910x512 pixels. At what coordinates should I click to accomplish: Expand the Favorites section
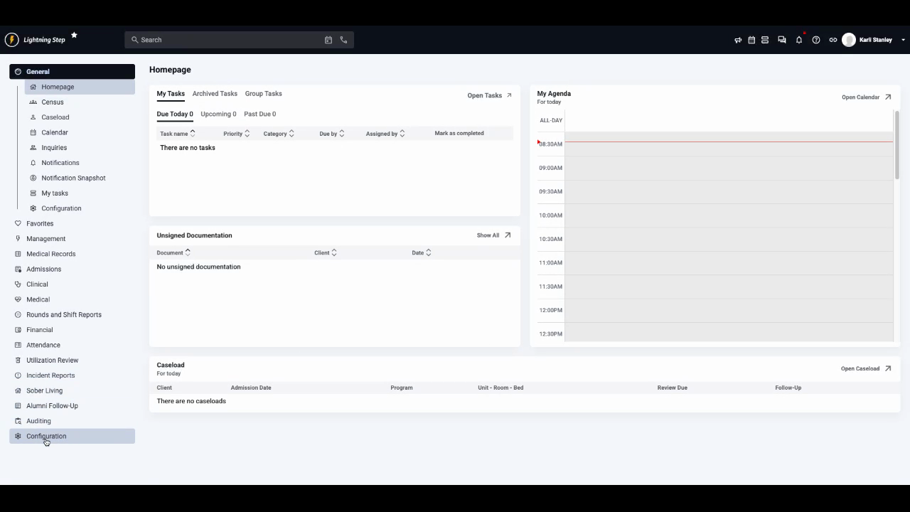click(x=39, y=223)
